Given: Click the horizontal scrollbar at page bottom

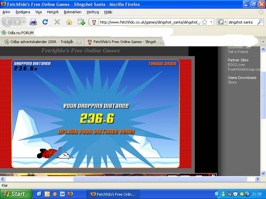Looking at the screenshot, I should coord(160,179).
